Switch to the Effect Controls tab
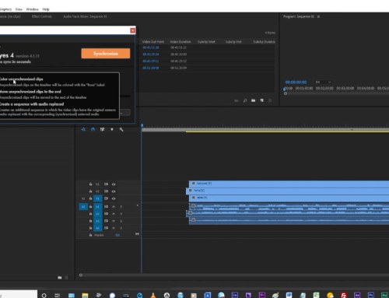The width and height of the screenshot is (389, 298). click(42, 16)
